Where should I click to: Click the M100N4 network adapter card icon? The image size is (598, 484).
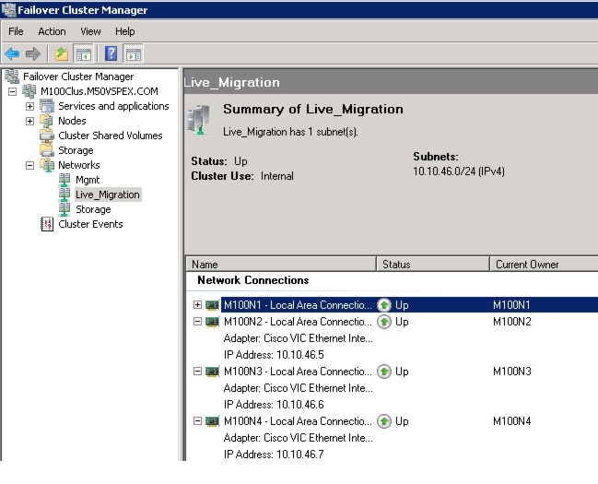[212, 421]
